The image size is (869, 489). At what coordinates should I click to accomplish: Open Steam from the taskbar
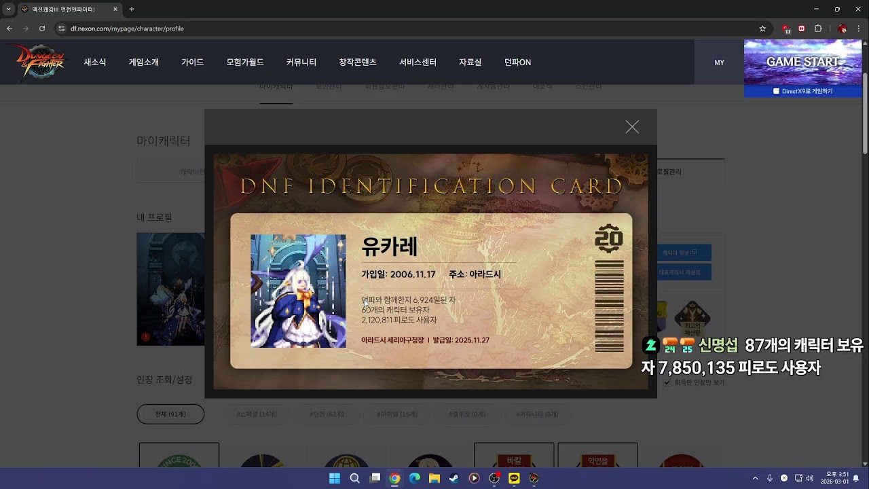[x=454, y=478]
